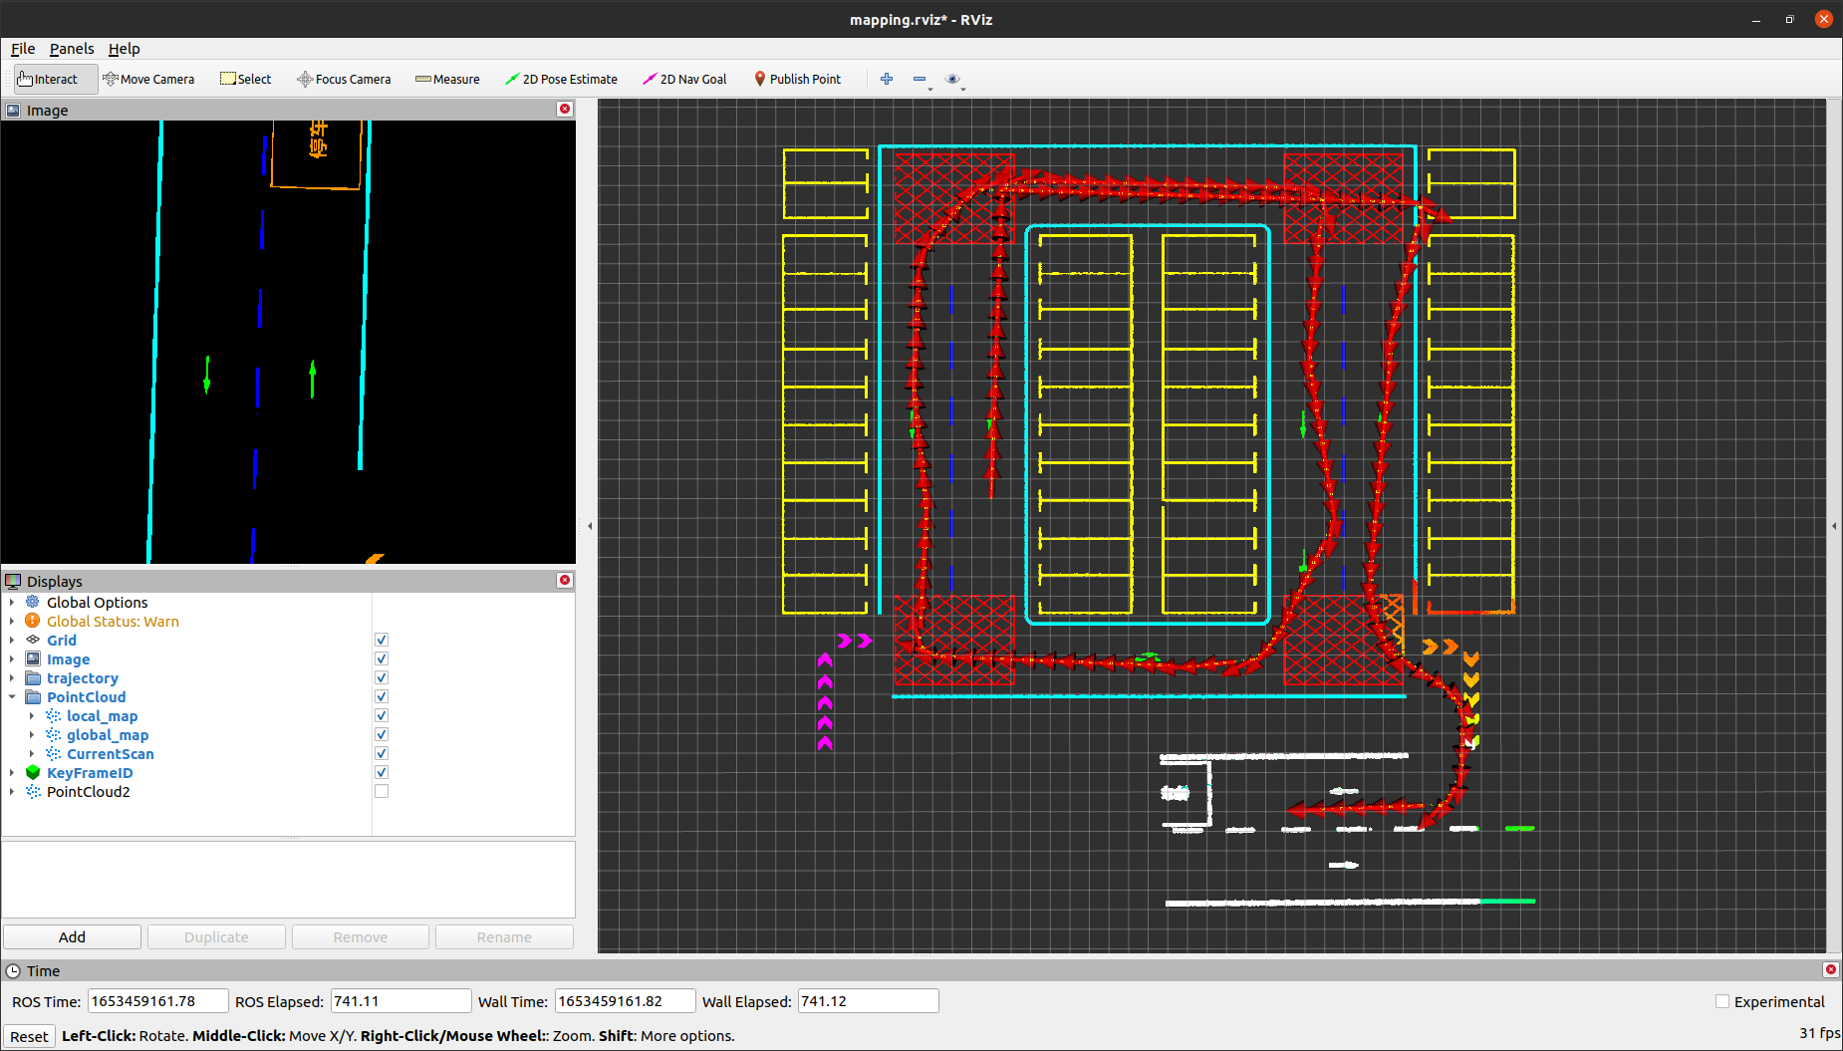Click the Grid display icon
The width and height of the screenshot is (1843, 1051).
pos(33,640)
